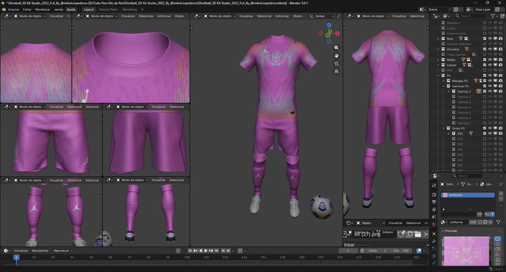The image size is (506, 272).
Task: Open the Output properties tab
Action: coord(434,202)
